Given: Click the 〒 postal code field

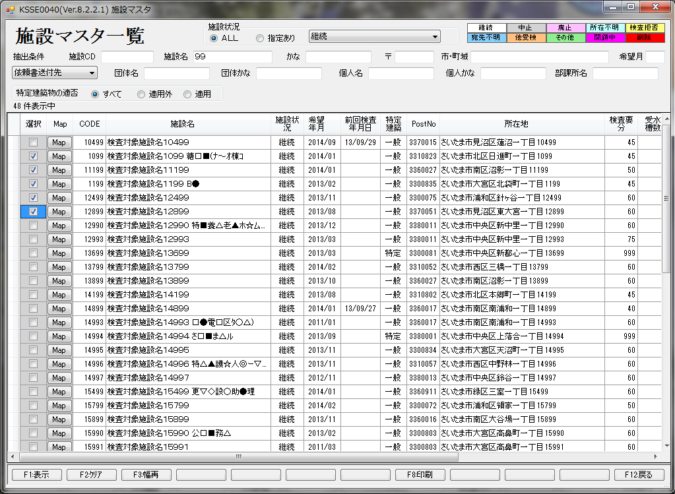Looking at the screenshot, I should (414, 57).
